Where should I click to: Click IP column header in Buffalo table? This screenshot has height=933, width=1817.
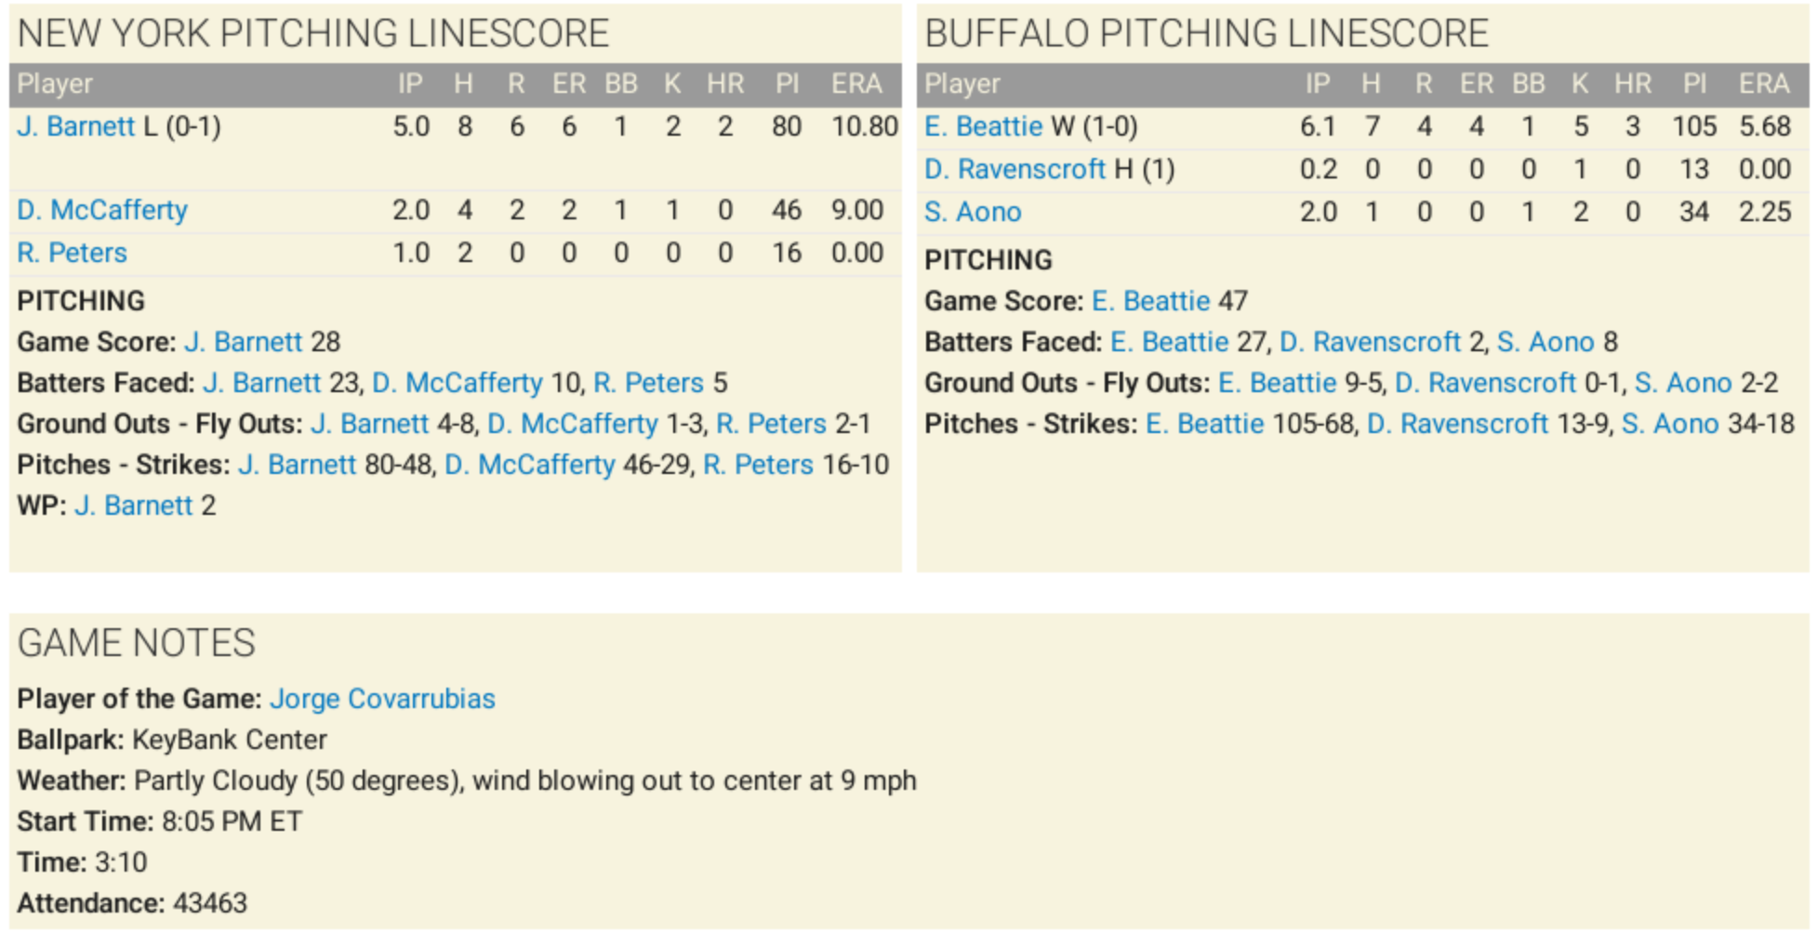tap(1318, 84)
